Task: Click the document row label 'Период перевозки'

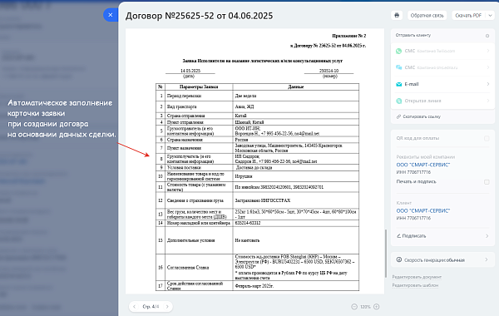Action: [184, 96]
